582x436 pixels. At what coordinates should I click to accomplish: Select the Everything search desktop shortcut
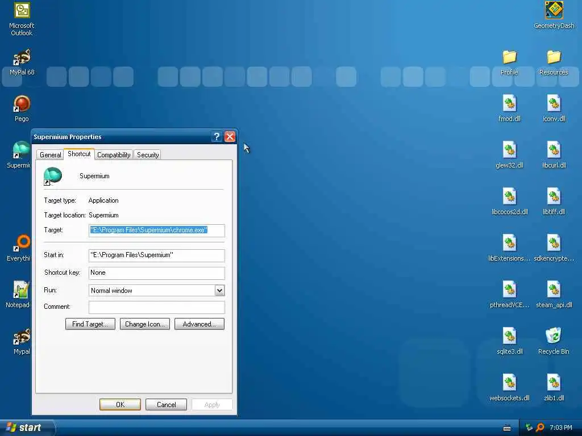click(x=22, y=243)
